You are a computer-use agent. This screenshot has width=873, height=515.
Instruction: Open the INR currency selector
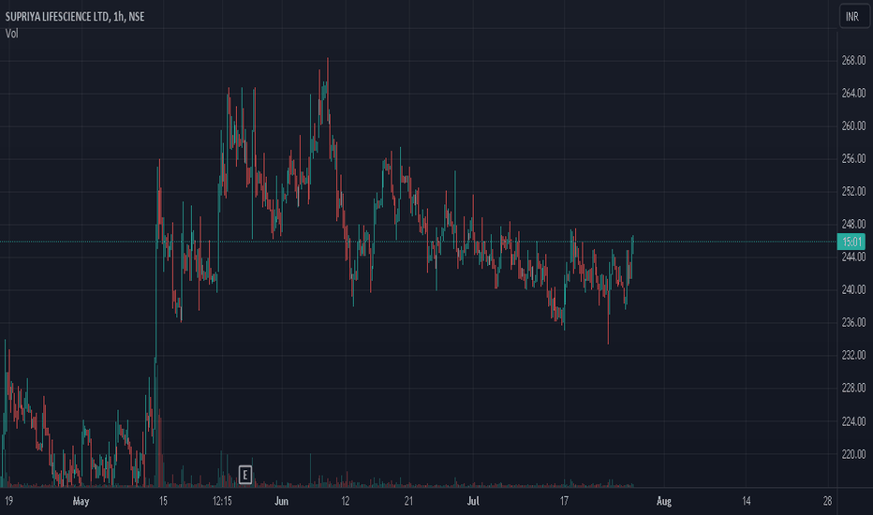coord(852,17)
